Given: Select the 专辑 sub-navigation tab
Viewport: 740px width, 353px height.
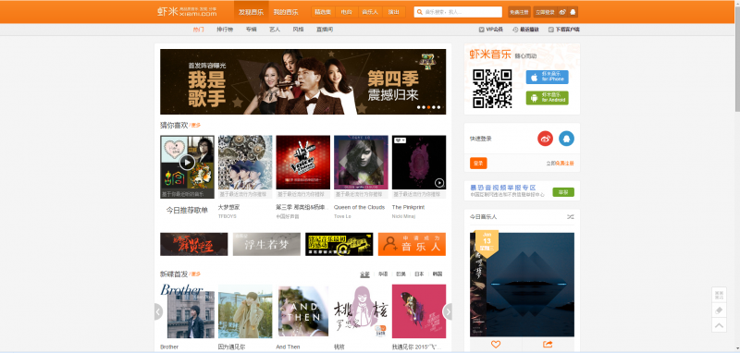Looking at the screenshot, I should coord(251,30).
